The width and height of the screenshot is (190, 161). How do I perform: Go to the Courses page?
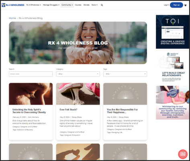pyautogui.click(x=78, y=5)
